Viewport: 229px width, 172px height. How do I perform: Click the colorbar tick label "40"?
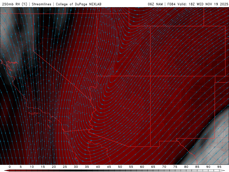98,167
